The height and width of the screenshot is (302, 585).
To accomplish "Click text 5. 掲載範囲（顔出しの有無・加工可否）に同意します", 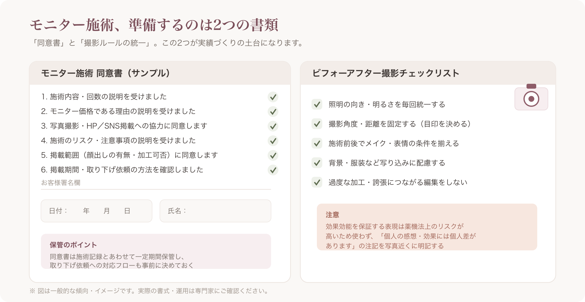I will coord(129,155).
